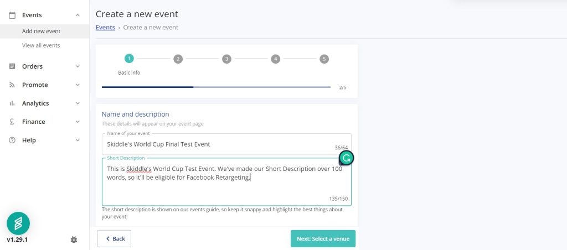The height and width of the screenshot is (250, 567).
Task: Click the bug report icon
Action: pos(74,239)
